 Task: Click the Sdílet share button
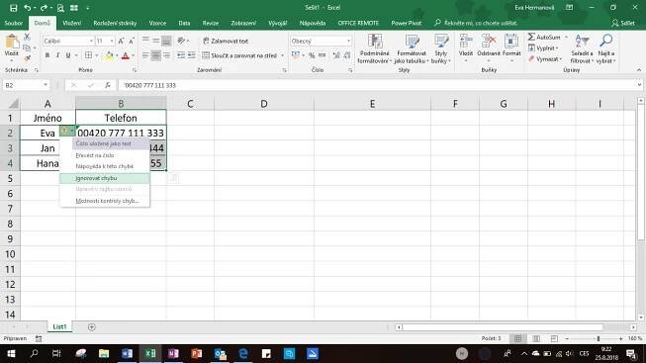(623, 23)
